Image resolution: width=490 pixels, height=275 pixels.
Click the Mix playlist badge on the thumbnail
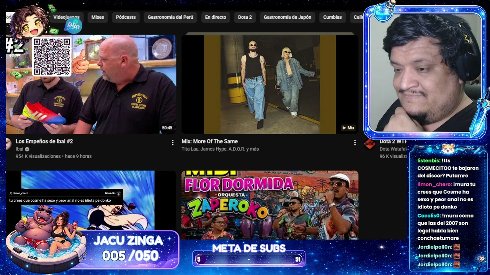pyautogui.click(x=348, y=128)
